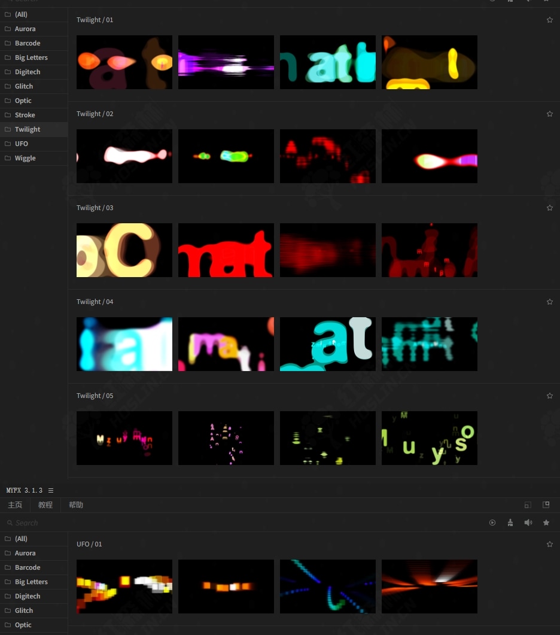The height and width of the screenshot is (635, 560).
Task: Open the cyan 'at' Twilight / 01 thumbnail
Action: tap(328, 62)
